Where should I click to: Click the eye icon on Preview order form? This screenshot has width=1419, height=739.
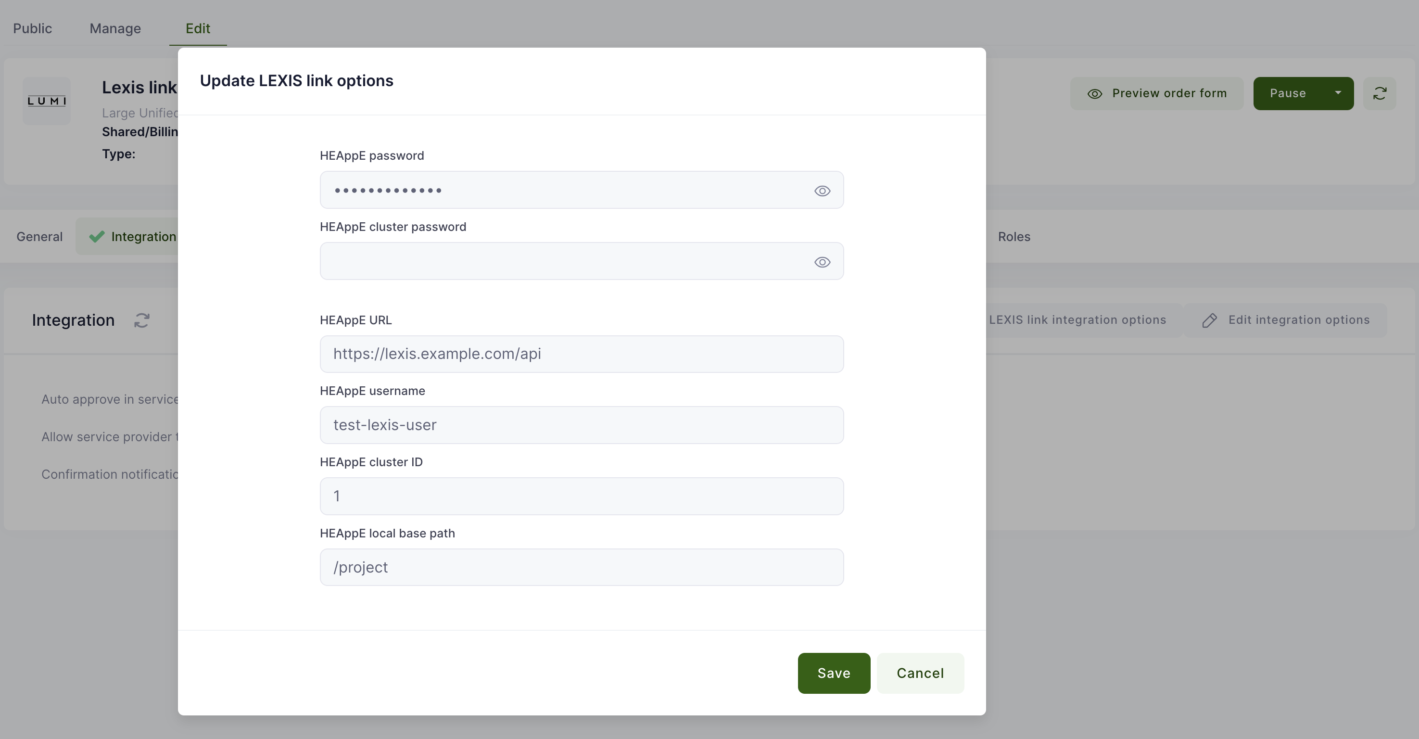[1094, 94]
